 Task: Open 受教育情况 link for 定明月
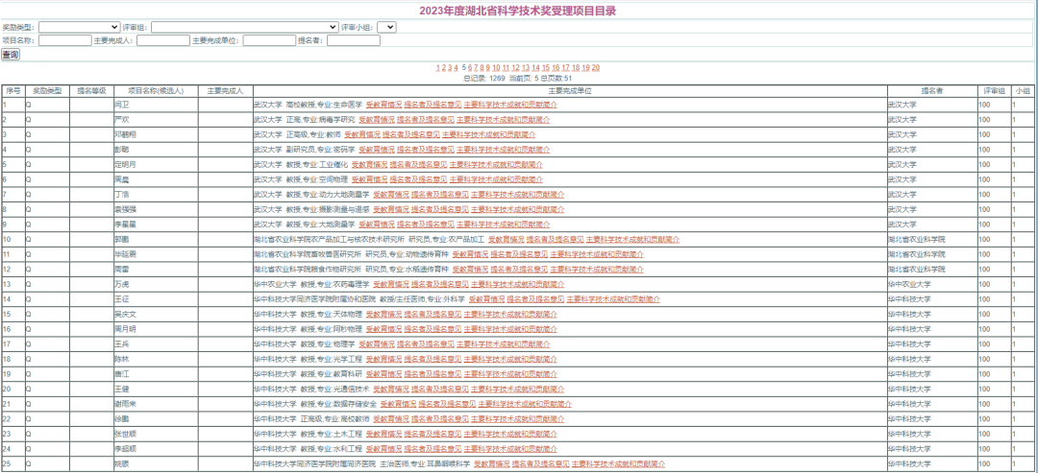(x=369, y=164)
